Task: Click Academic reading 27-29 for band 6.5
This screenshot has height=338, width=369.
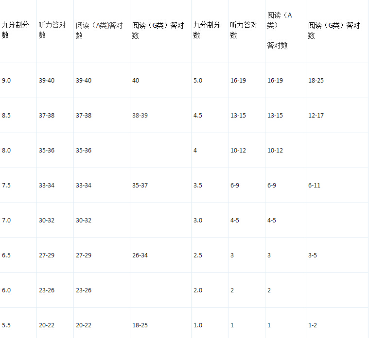Action: click(84, 255)
